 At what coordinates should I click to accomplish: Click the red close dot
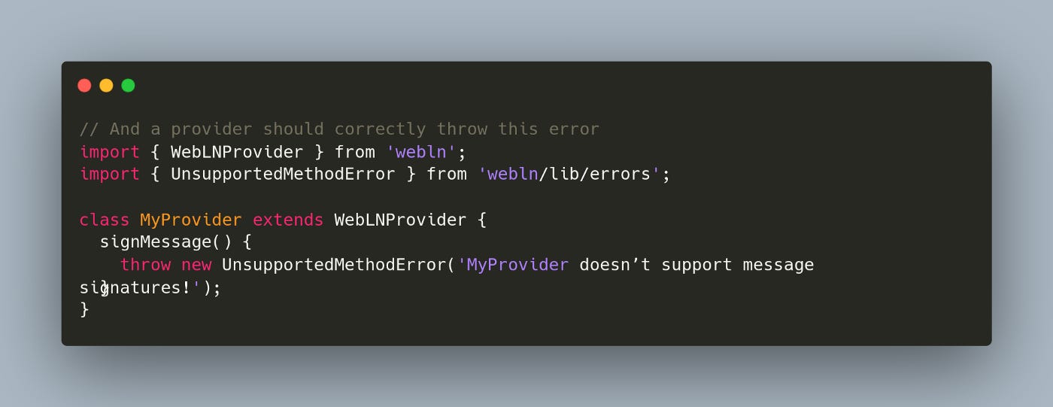click(x=84, y=86)
